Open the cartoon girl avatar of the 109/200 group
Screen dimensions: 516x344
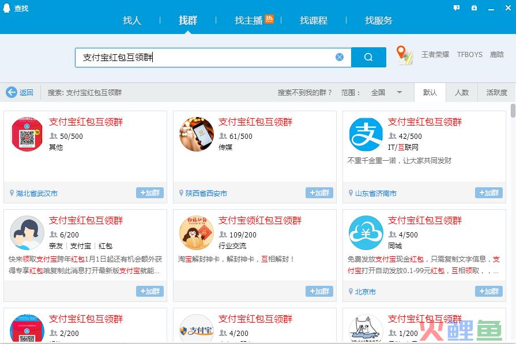pyautogui.click(x=197, y=233)
